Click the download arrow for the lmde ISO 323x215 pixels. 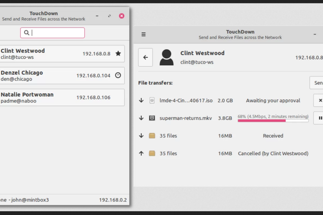click(141, 101)
